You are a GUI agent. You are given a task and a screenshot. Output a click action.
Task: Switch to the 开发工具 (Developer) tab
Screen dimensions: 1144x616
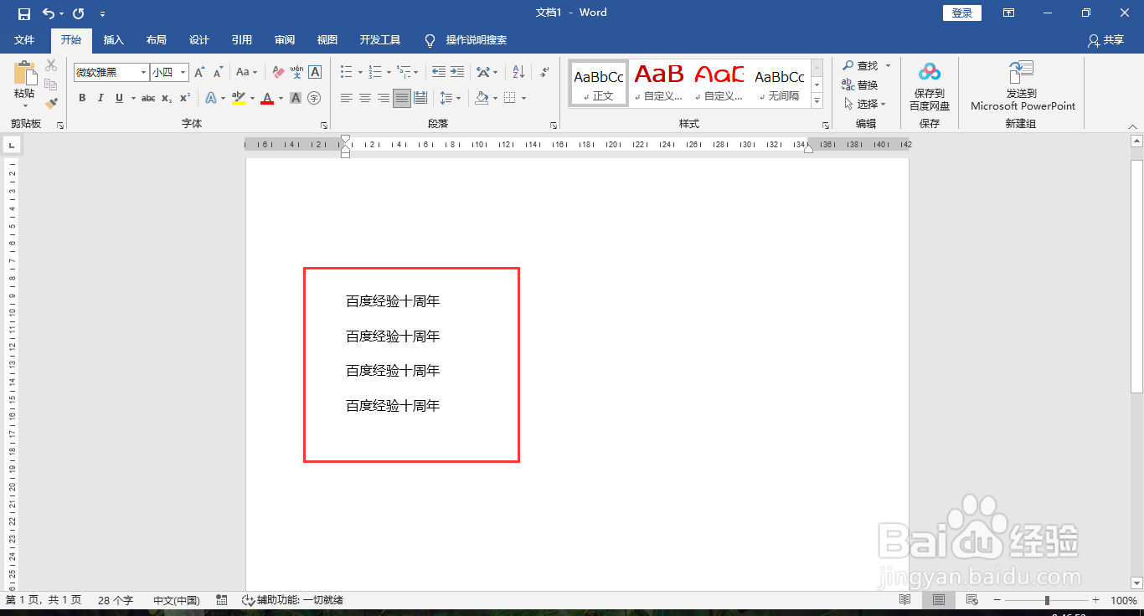coord(380,39)
